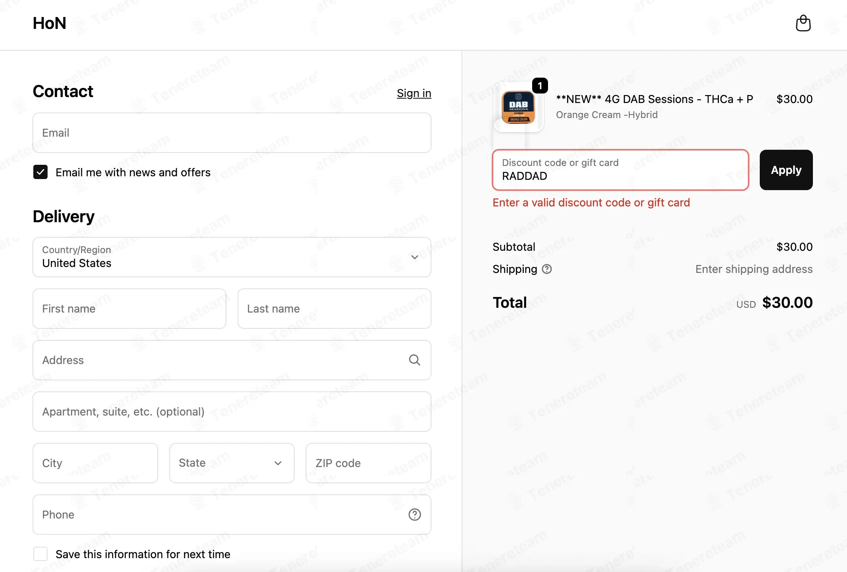Click the First name field

129,309
